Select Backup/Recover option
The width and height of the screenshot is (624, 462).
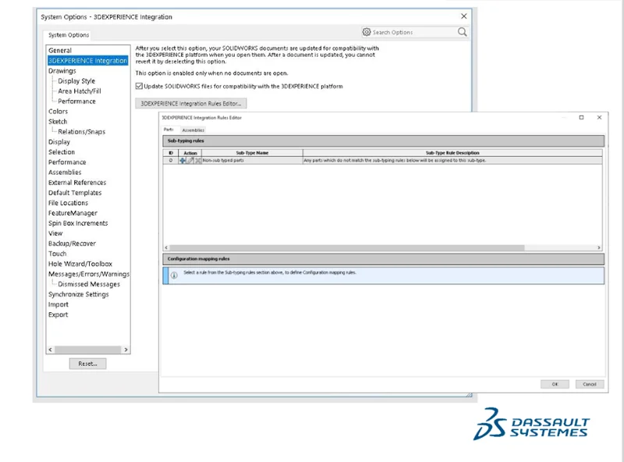tap(72, 243)
